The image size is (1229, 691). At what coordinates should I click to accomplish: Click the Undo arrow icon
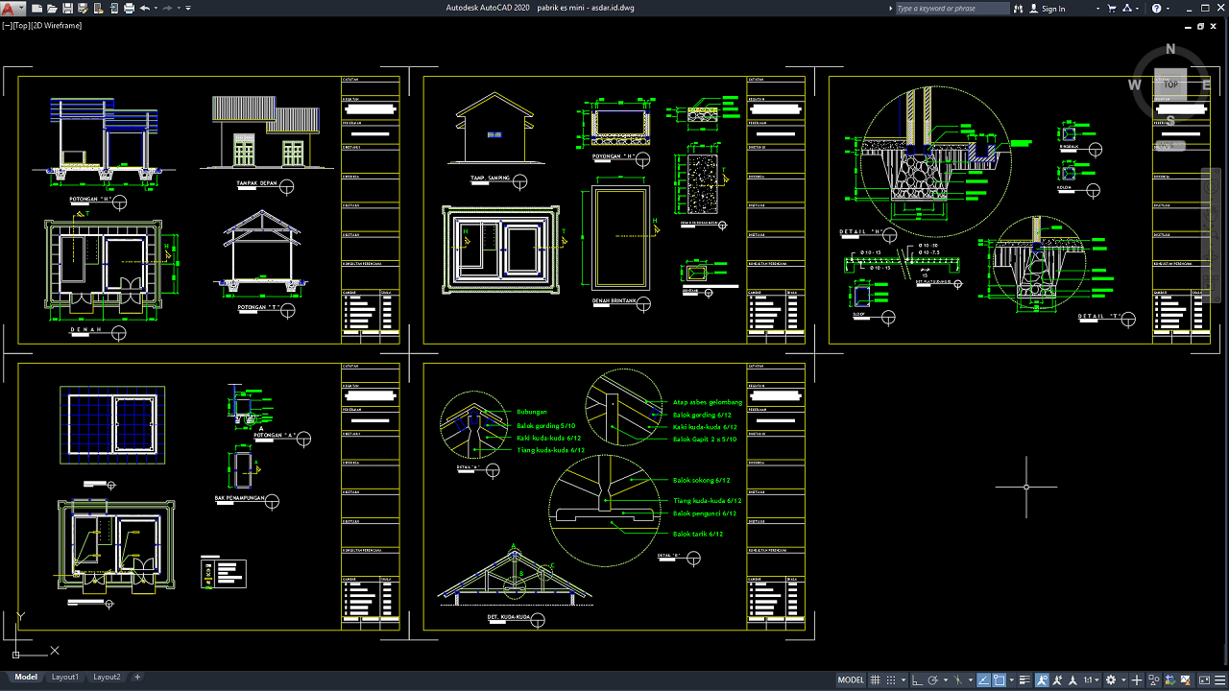(x=145, y=8)
